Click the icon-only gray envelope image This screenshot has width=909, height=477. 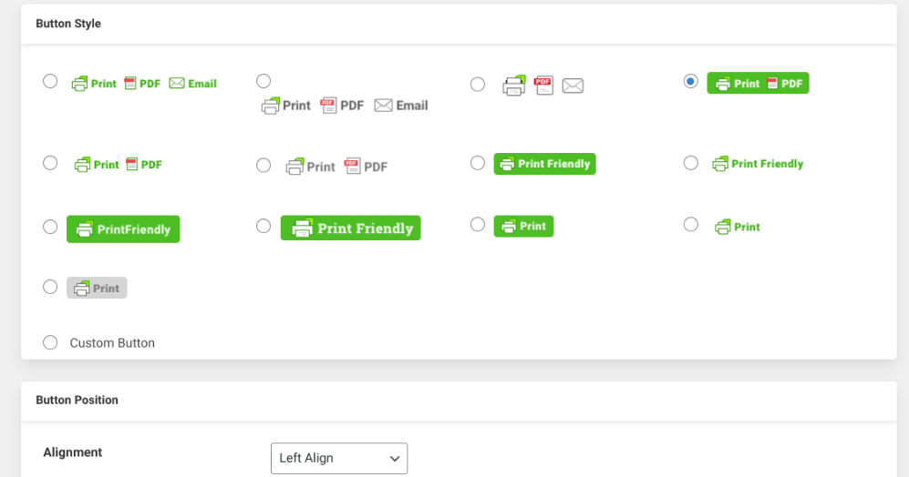(573, 86)
